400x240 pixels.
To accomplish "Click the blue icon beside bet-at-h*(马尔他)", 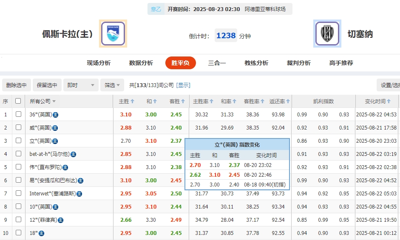I will pos(74,154).
